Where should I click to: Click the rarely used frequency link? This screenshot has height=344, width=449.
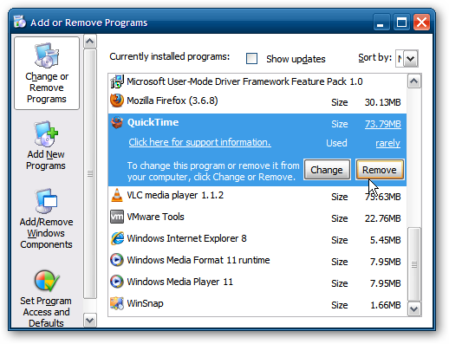pyautogui.click(x=387, y=143)
